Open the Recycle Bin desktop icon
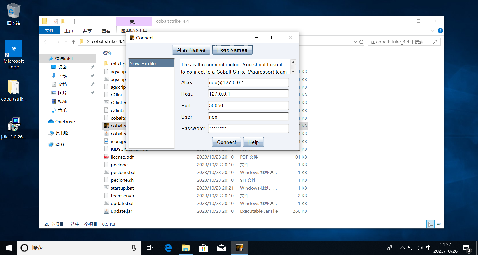The image size is (478, 255). pyautogui.click(x=14, y=14)
